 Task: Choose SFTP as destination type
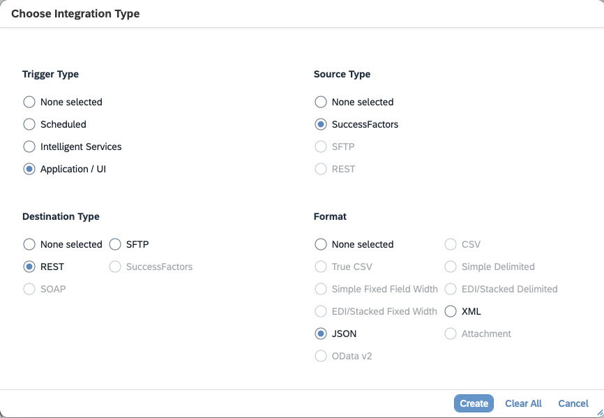(x=115, y=244)
